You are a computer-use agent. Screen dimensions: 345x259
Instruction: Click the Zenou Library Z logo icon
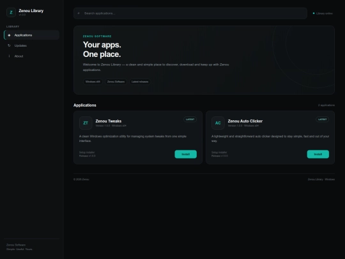[x=11, y=12]
